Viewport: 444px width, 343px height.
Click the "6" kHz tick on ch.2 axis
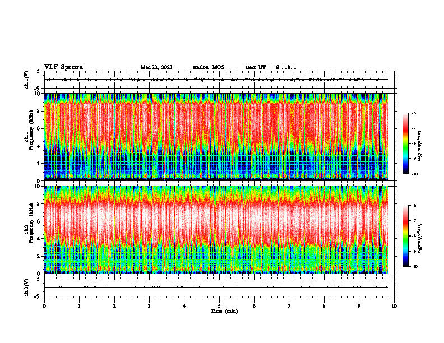click(39, 221)
